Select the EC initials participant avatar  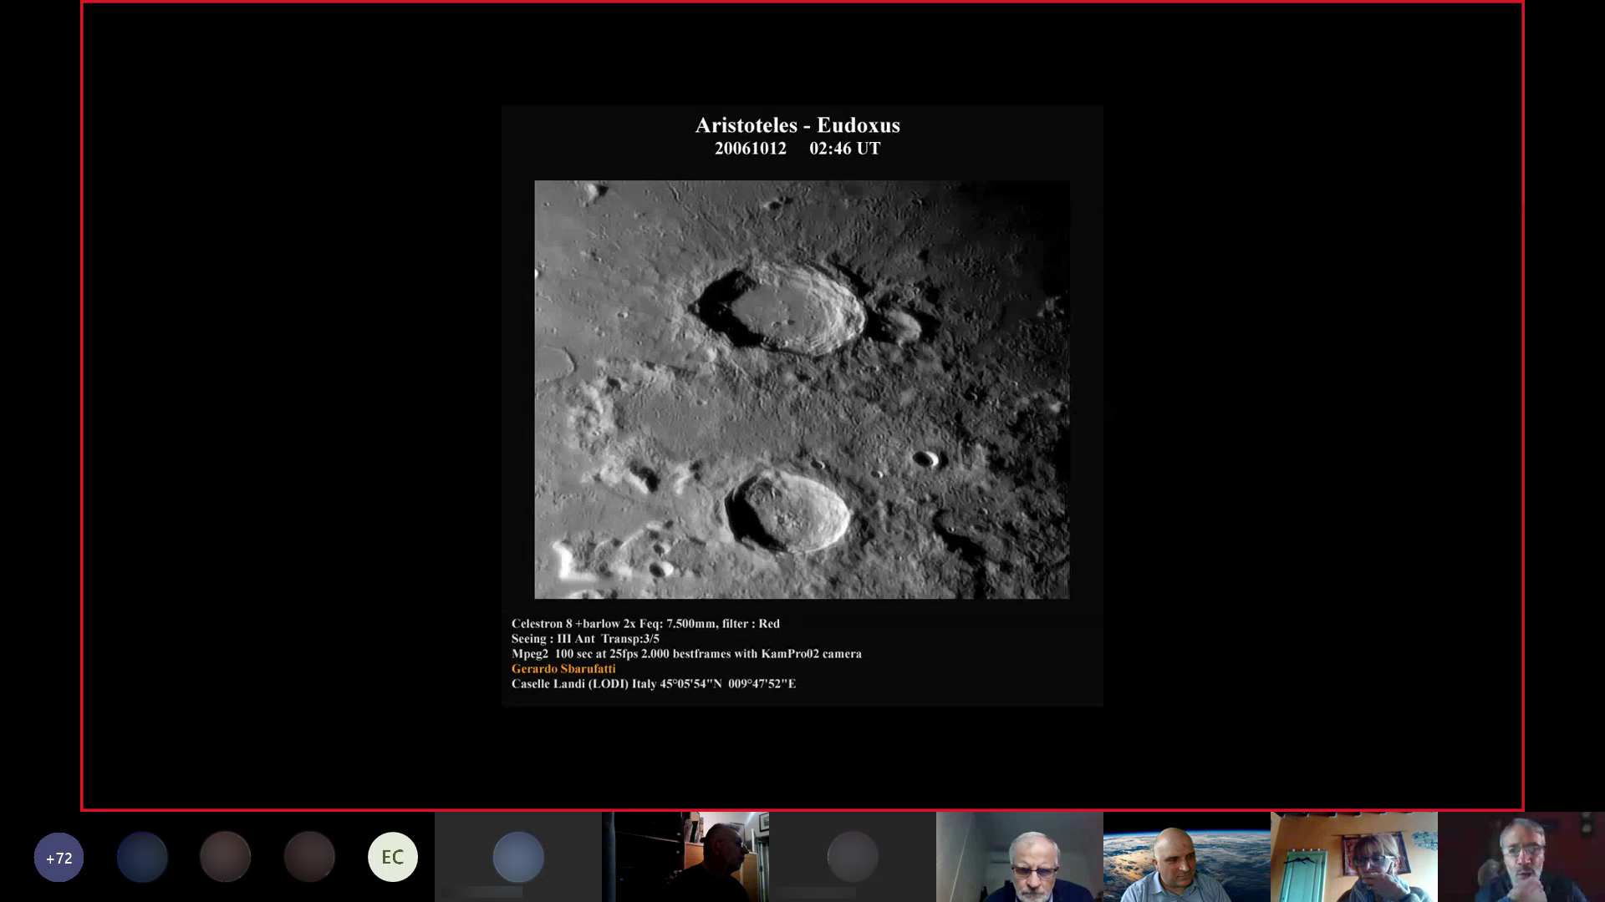(393, 857)
